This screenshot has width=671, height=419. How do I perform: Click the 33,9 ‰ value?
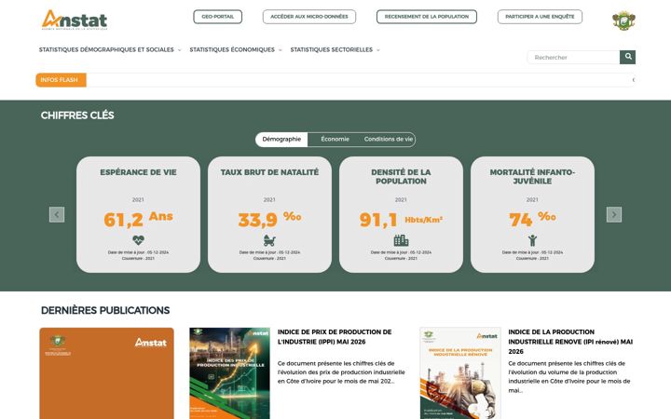[269, 220]
